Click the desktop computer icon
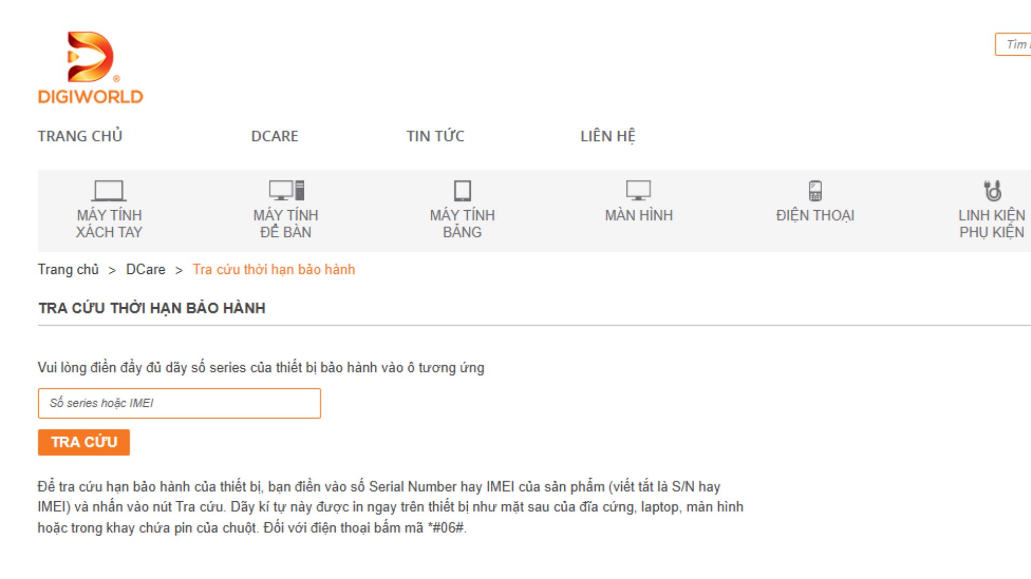The height and width of the screenshot is (579, 1031). [286, 191]
